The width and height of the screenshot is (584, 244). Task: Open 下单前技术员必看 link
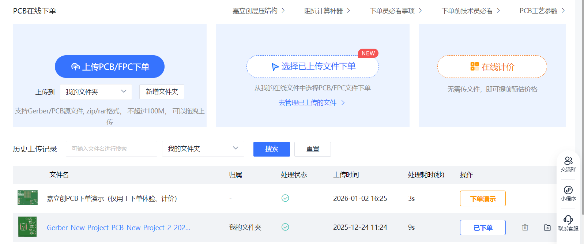click(x=471, y=11)
